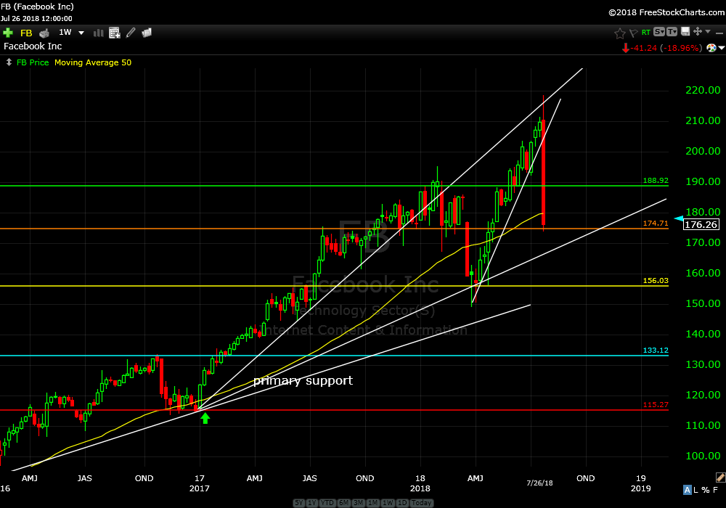The image size is (726, 508).
Task: Flag this chart with the flag icon
Action: pyautogui.click(x=633, y=33)
